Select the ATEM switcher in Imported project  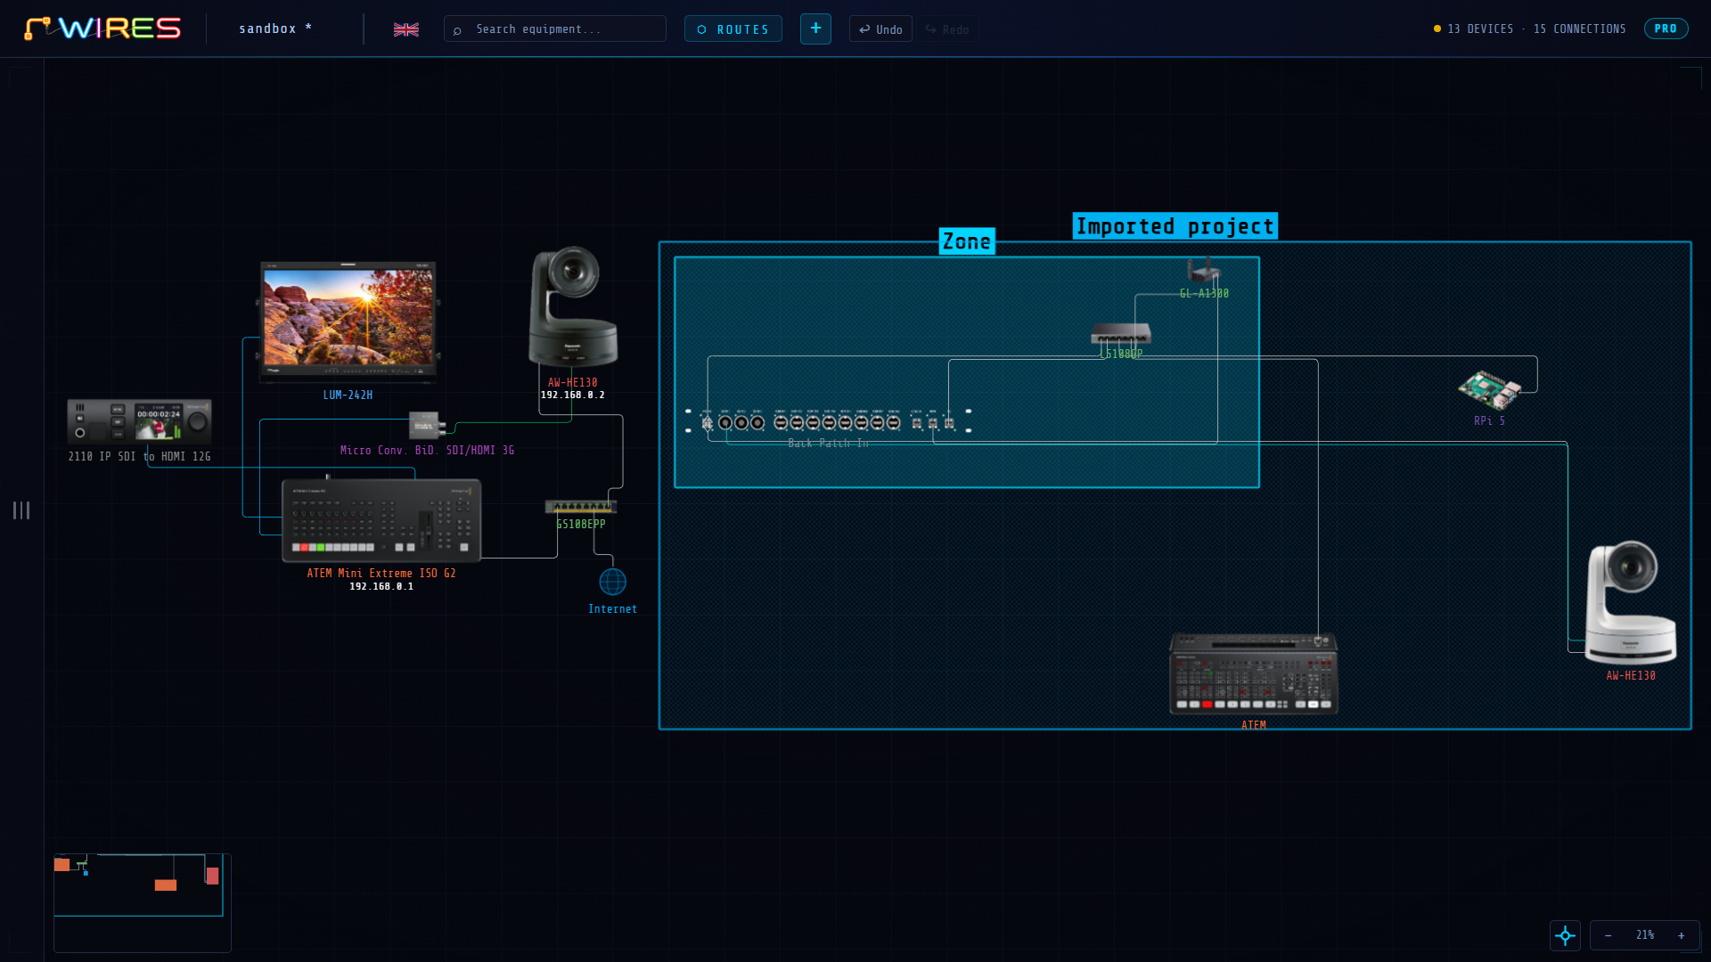point(1253,674)
